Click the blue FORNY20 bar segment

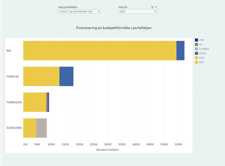coord(66,76)
